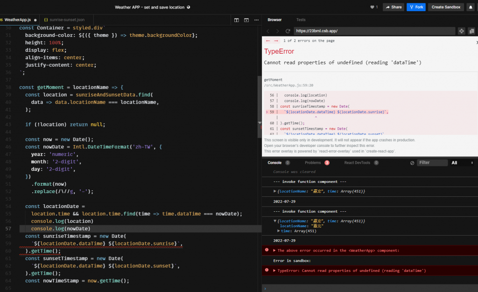The image size is (478, 292).
Task: Click the icon right of the address bar
Action: [461, 31]
